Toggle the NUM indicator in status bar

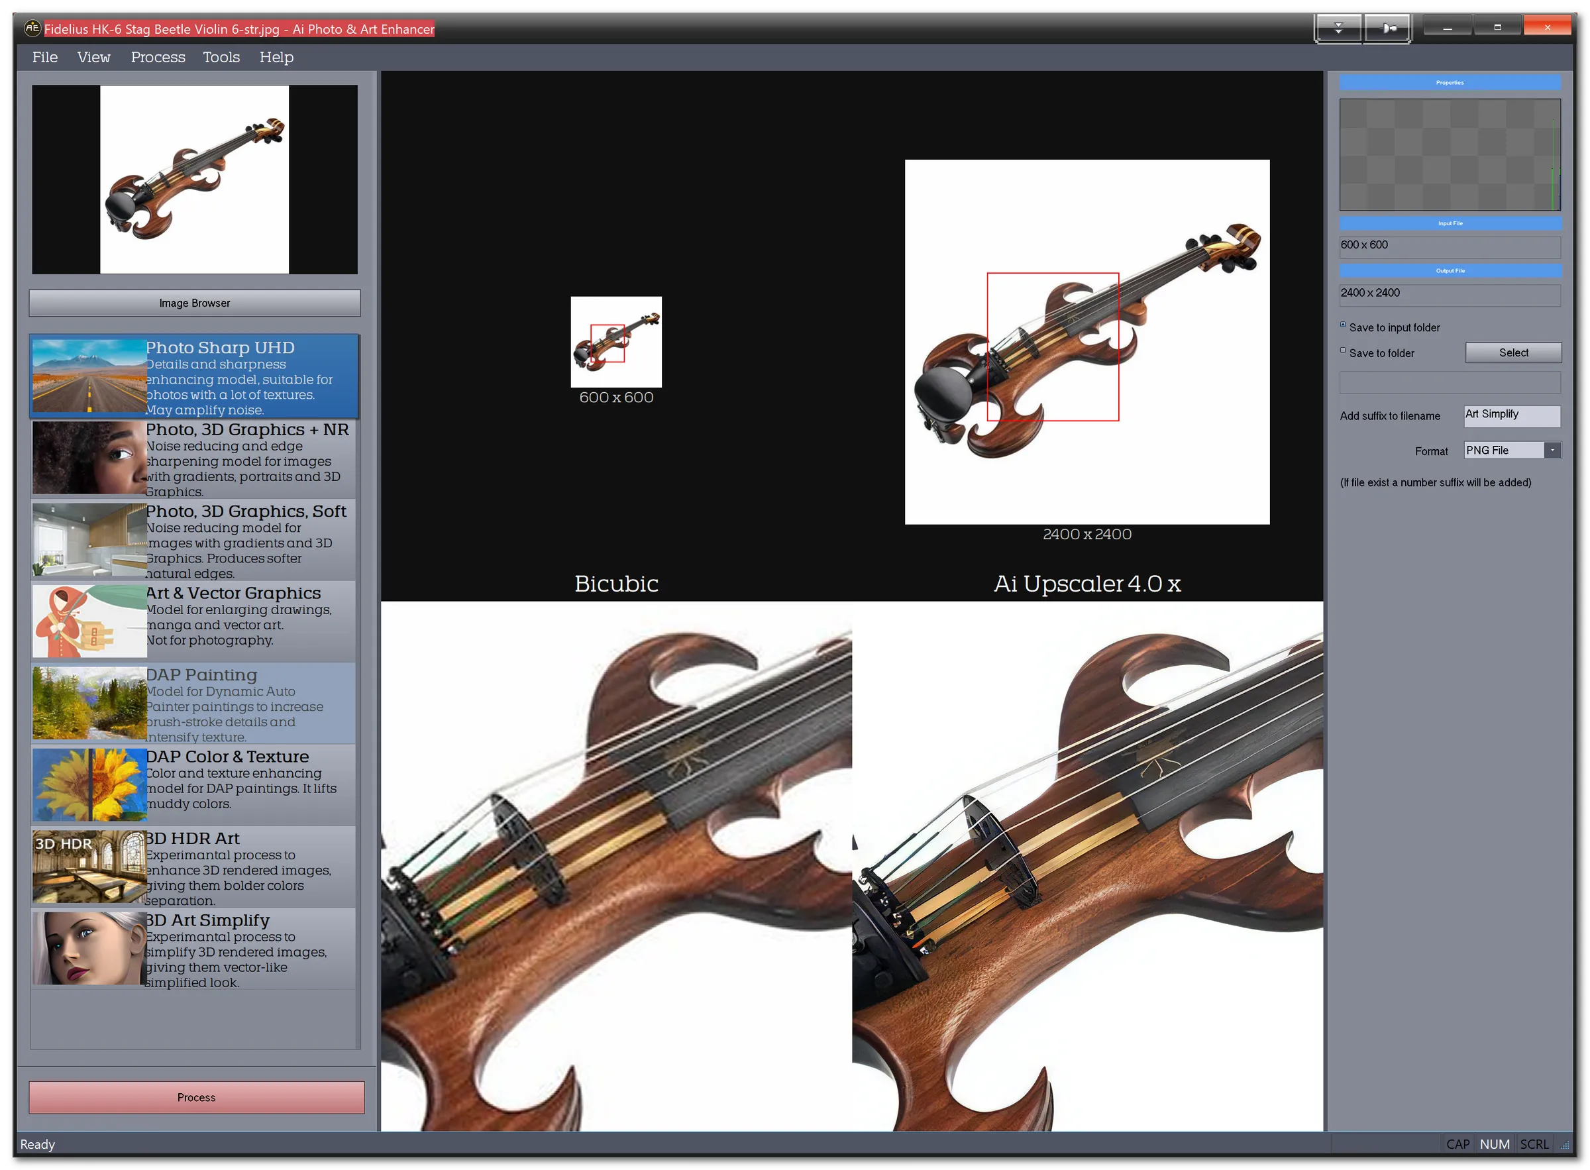click(x=1495, y=1143)
